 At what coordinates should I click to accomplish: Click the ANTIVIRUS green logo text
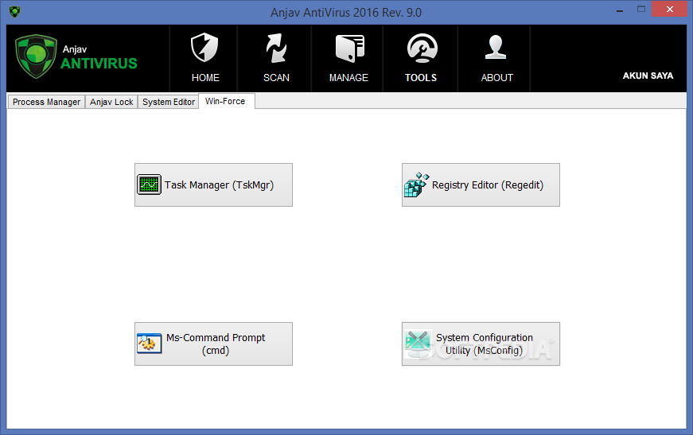(x=99, y=64)
